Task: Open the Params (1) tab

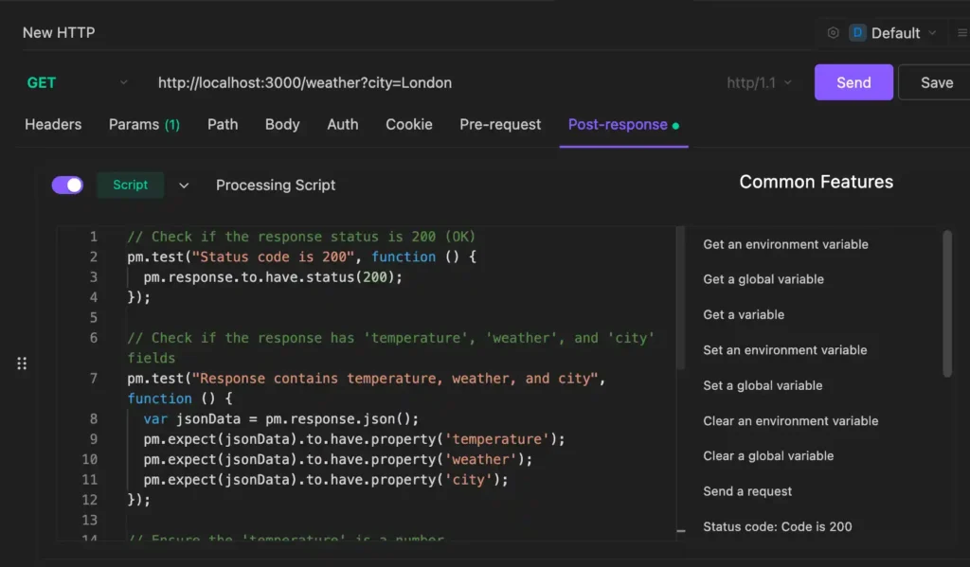Action: point(144,125)
